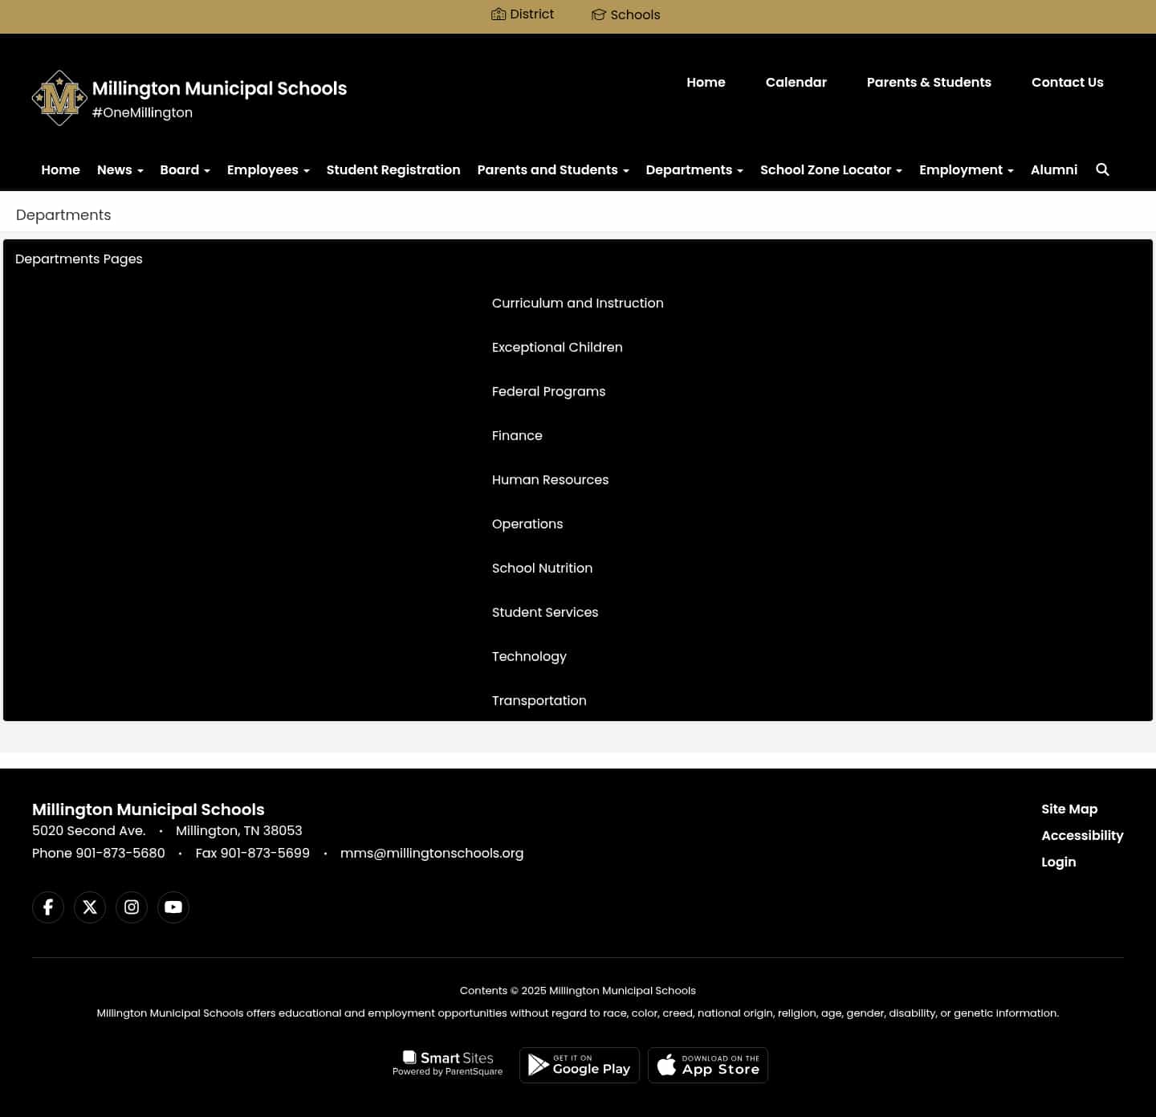Open the Employees dropdown menu
Screen dimensions: 1156x1117
coord(268,169)
